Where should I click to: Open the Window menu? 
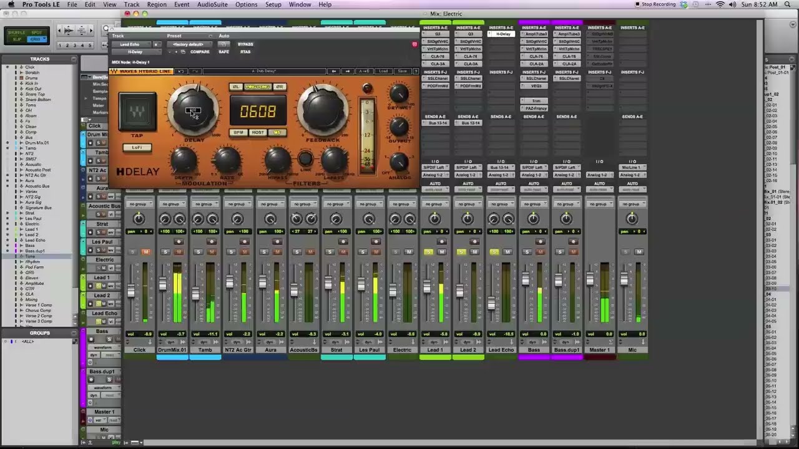point(300,4)
